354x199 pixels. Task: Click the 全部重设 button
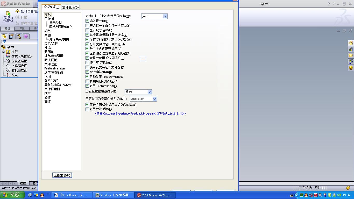click(x=62, y=175)
